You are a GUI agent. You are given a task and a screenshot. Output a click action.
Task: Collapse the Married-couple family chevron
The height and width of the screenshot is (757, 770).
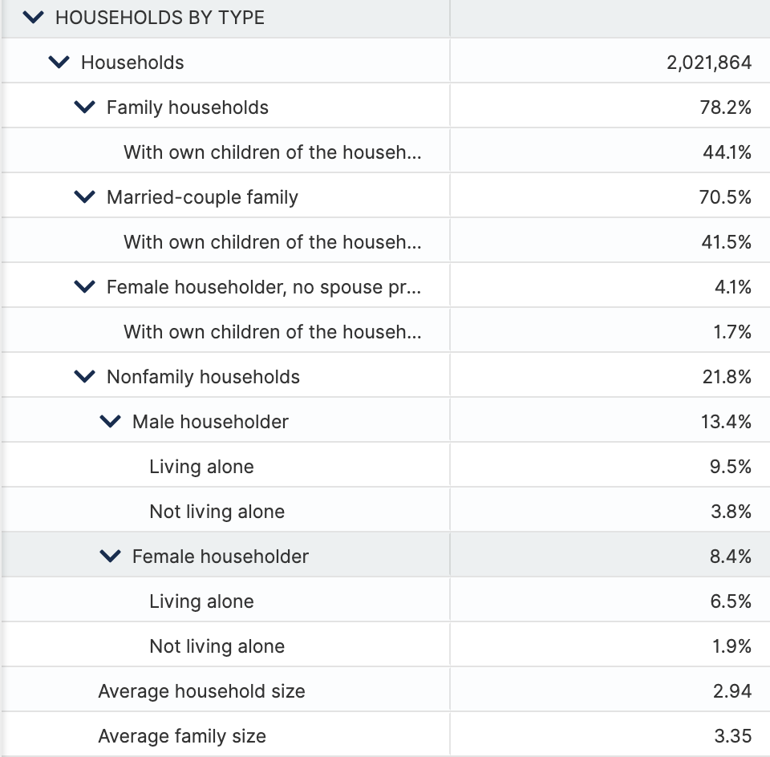84,196
